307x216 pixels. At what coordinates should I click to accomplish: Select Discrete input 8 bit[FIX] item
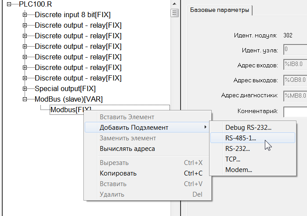pos(78,15)
